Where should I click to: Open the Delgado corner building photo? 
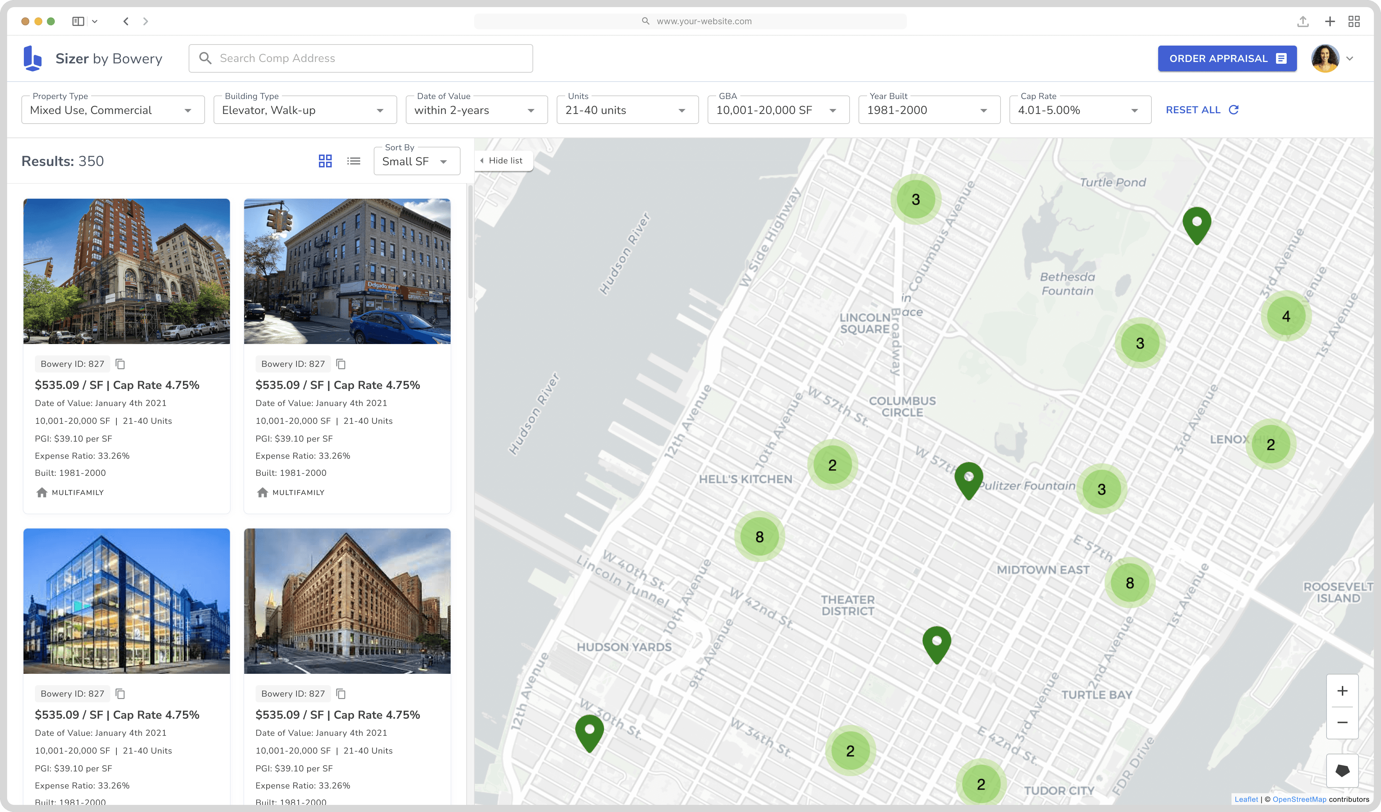click(x=347, y=271)
